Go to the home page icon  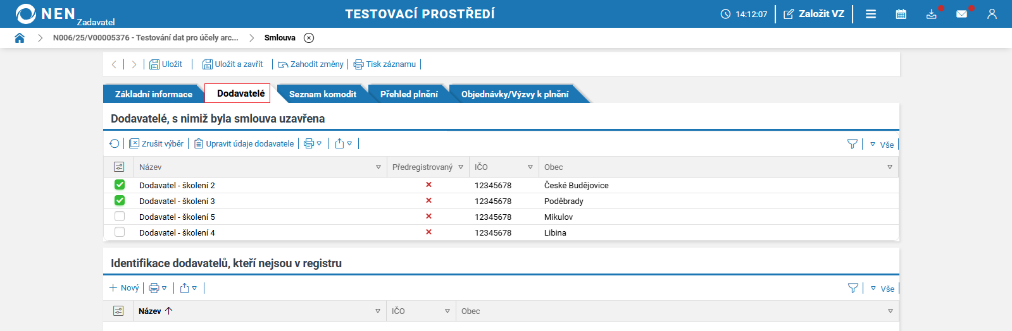pyautogui.click(x=20, y=38)
